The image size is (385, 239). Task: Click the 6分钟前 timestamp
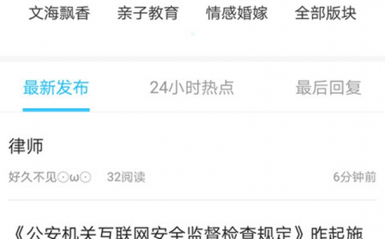355,177
